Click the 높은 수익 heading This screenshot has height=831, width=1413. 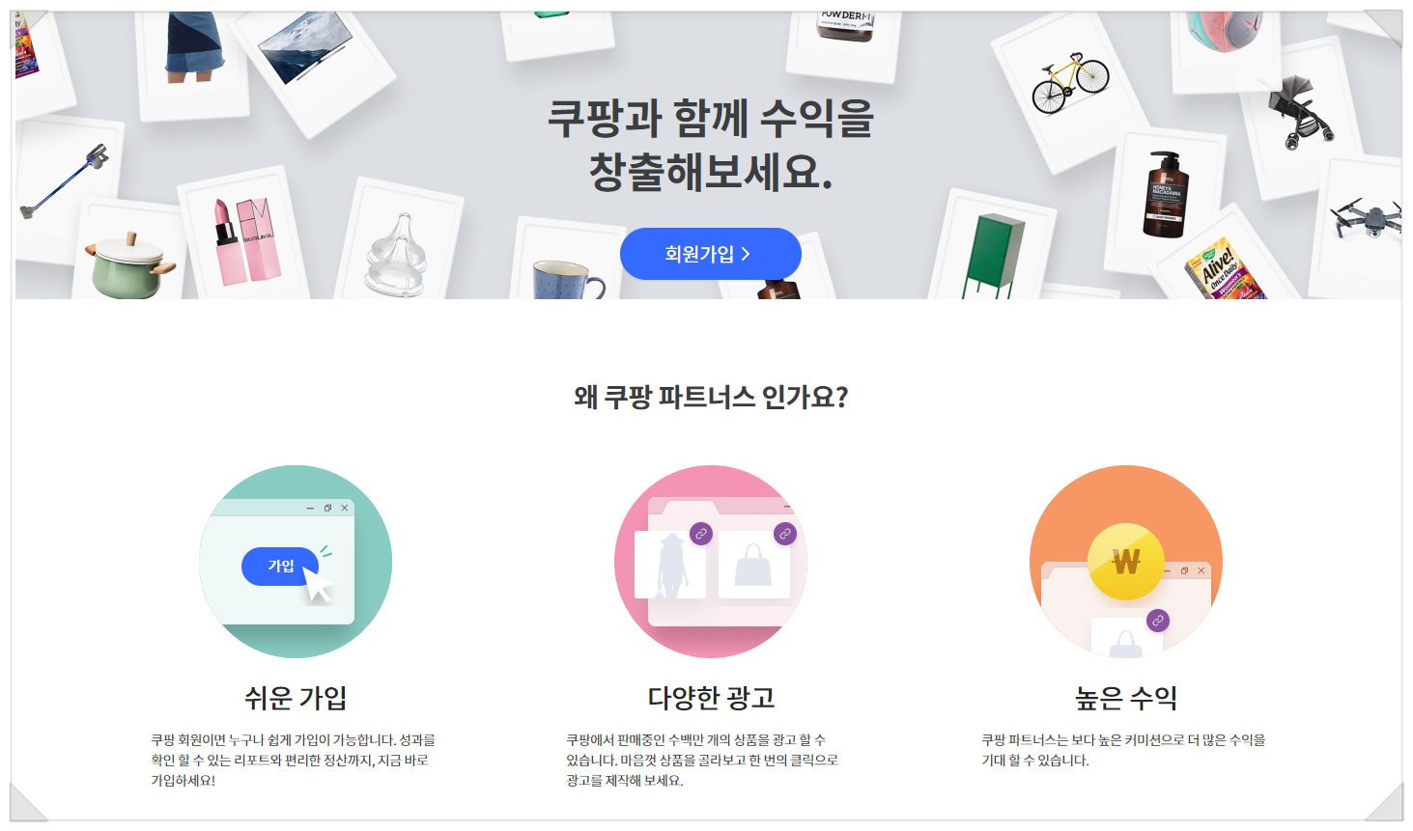1126,697
